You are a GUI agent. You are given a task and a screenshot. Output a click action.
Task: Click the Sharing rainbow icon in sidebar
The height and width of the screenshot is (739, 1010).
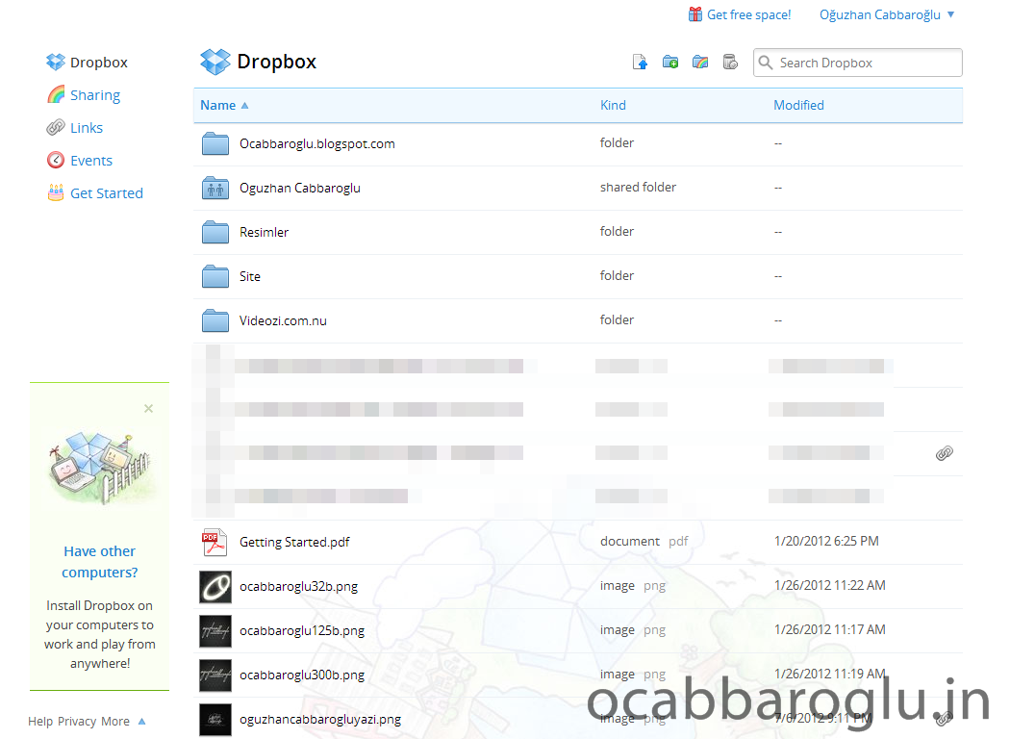pyautogui.click(x=56, y=94)
